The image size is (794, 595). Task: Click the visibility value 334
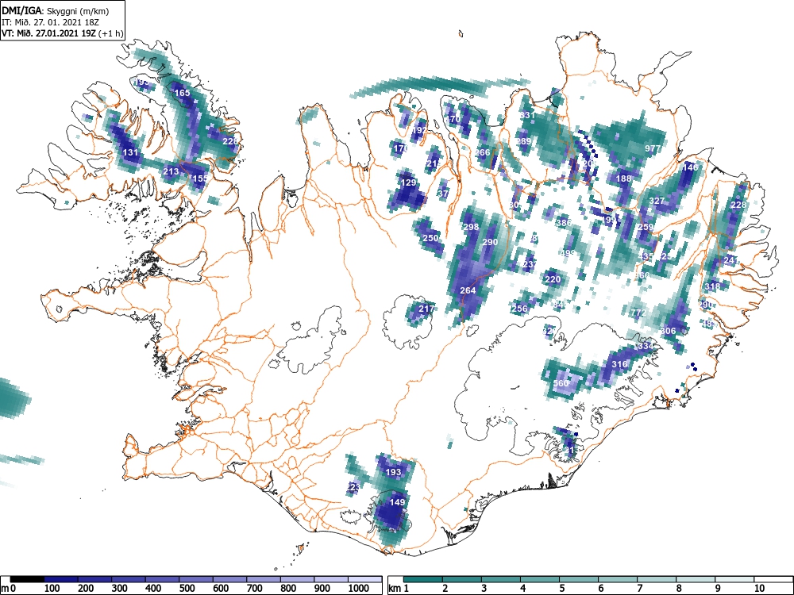[646, 346]
